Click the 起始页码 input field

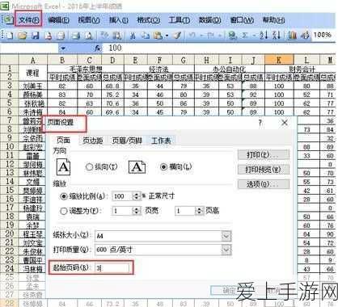112,268
